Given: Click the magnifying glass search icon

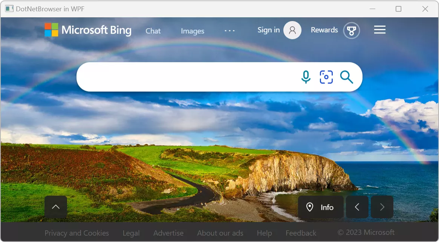Looking at the screenshot, I should [x=347, y=77].
